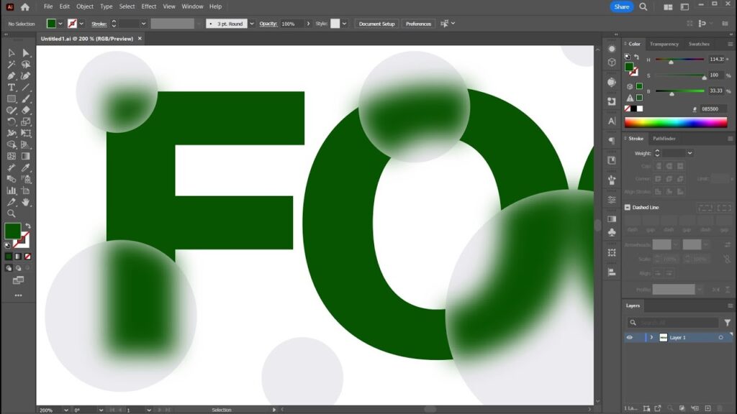The image size is (737, 414).
Task: Open the Effect menu
Action: coord(148,6)
